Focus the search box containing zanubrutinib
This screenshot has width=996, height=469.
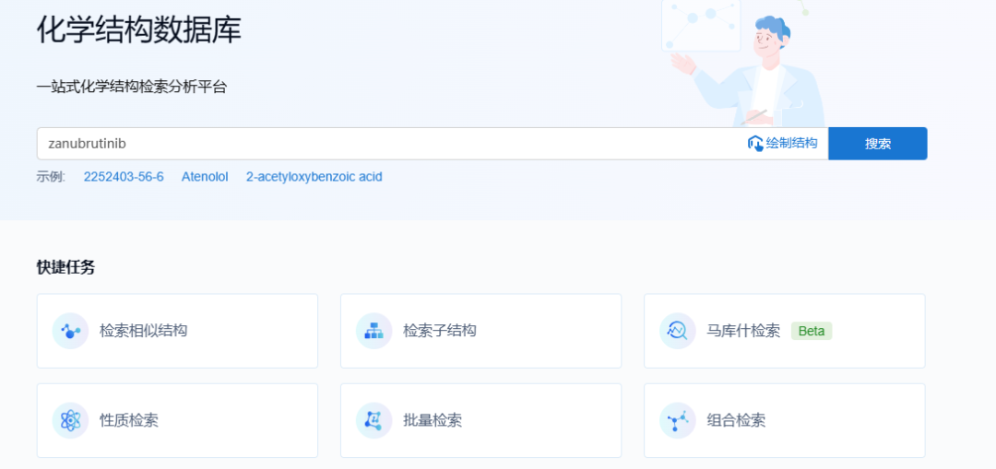click(387, 144)
